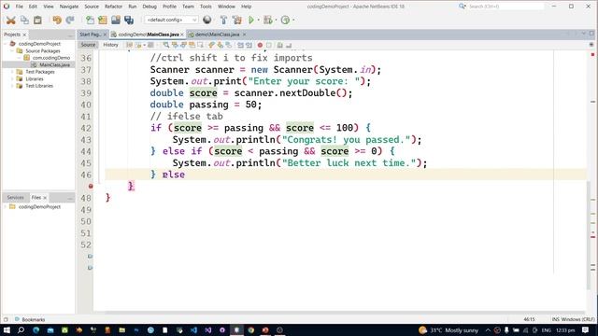Switch to demo\MainClass.java tab
This screenshot has width=598, height=336.
pyautogui.click(x=217, y=35)
